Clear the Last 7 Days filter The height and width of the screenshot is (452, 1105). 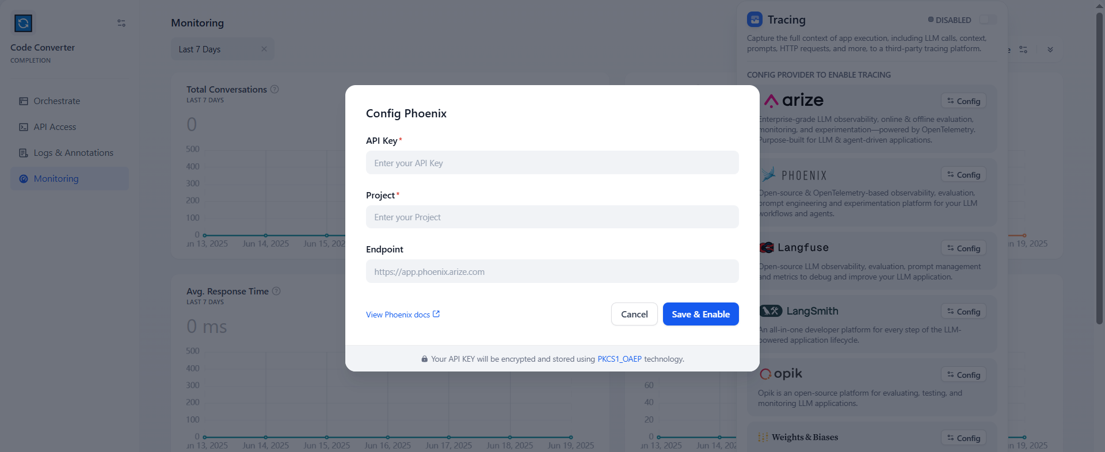click(x=264, y=49)
